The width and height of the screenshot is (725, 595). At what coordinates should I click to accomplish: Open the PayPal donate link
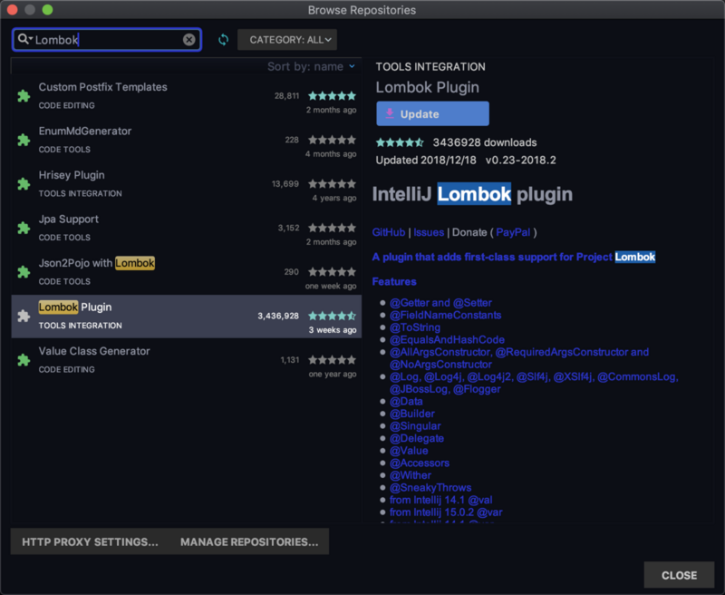click(513, 232)
